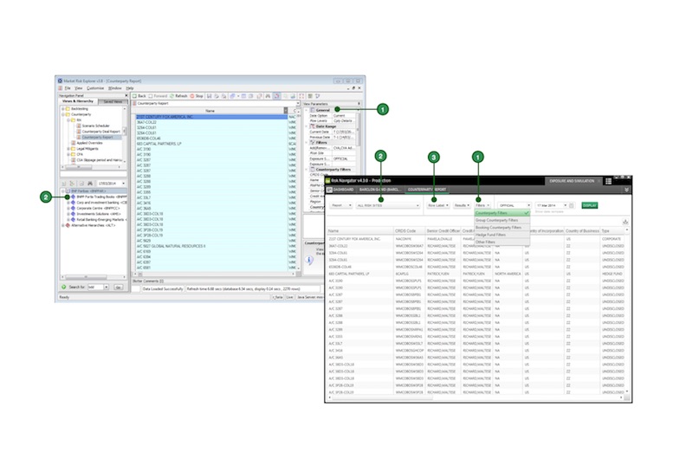Click the binoculars find icon in the Explorer toolbar
This screenshot has width=693, height=459.
268,96
